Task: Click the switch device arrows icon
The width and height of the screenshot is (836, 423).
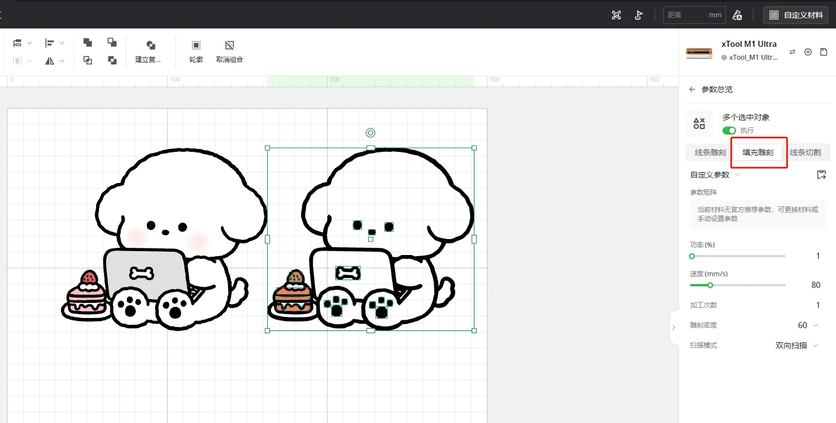Action: click(x=792, y=52)
